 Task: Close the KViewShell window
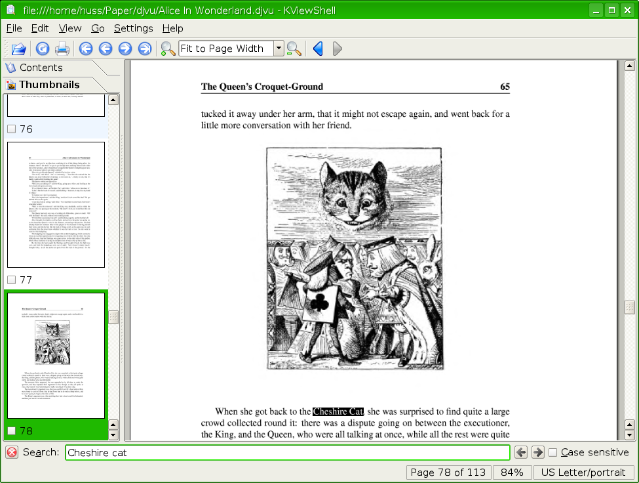[x=627, y=10]
